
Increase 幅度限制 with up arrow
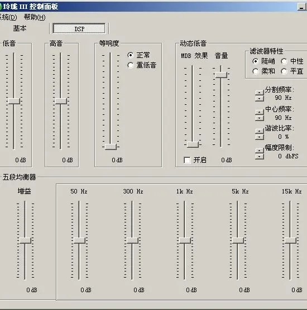tap(260, 151)
